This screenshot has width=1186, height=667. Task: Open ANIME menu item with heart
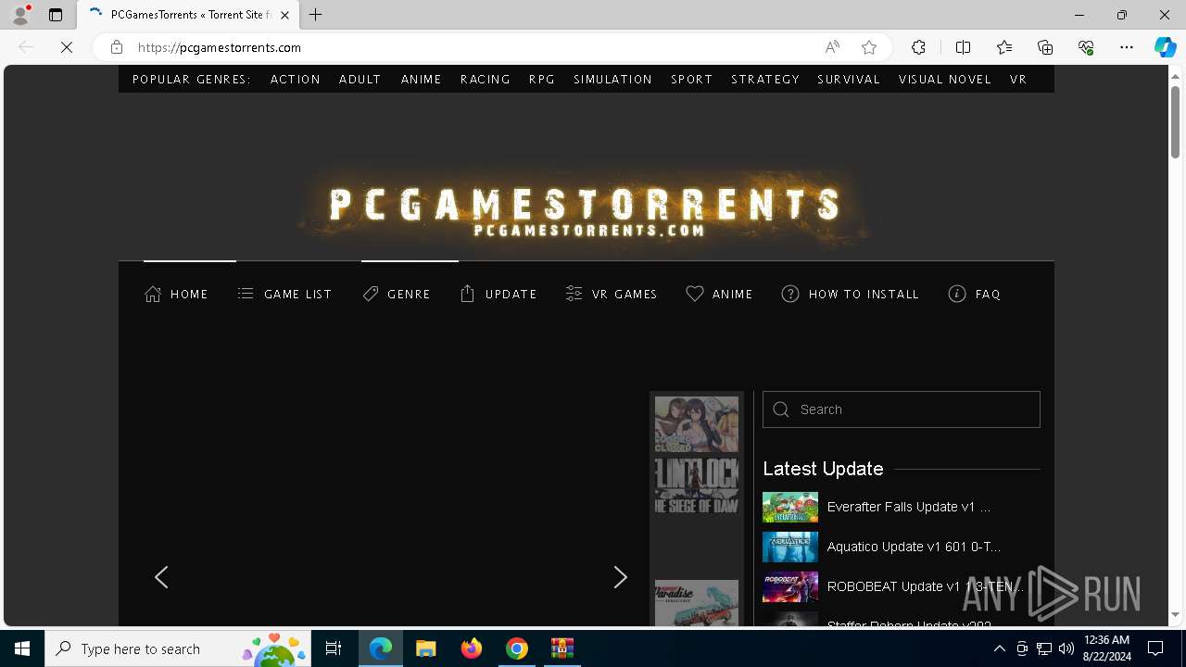(x=719, y=294)
